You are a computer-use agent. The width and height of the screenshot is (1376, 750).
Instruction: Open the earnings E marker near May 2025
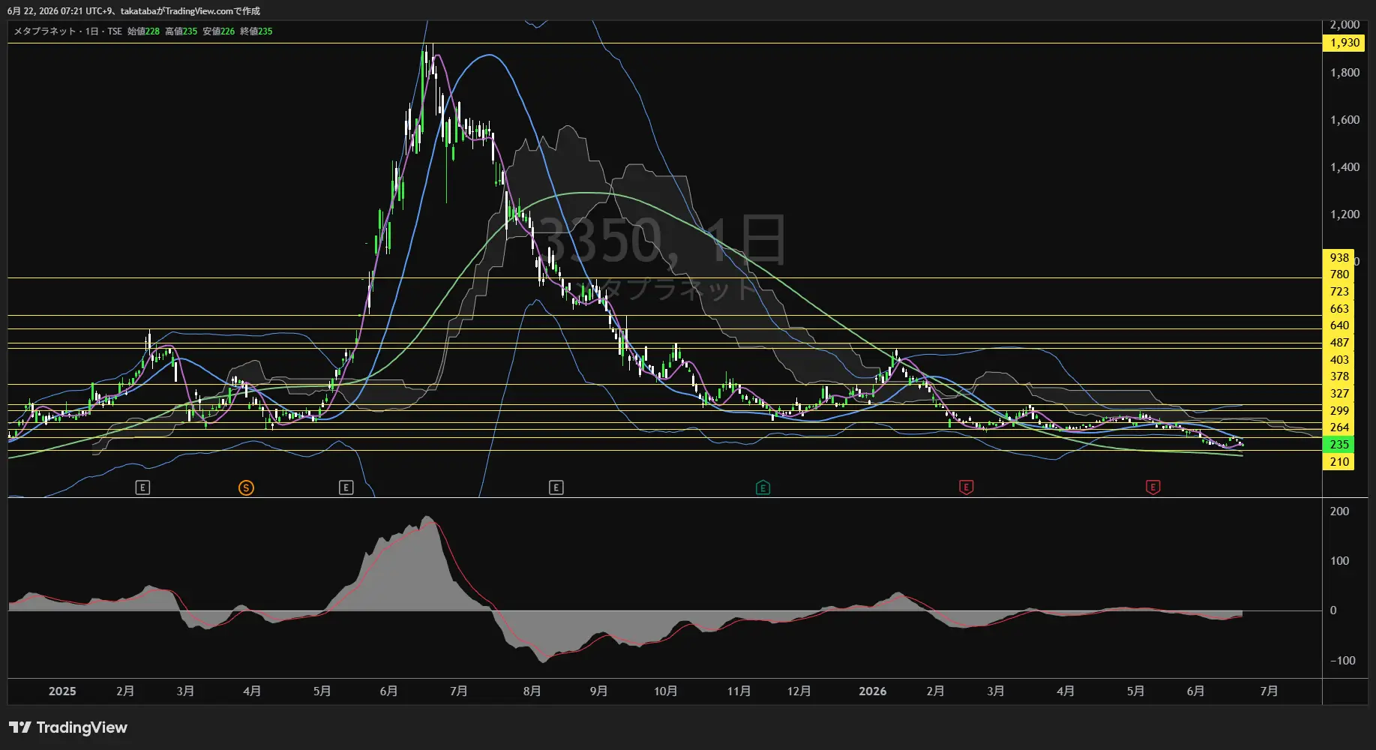point(346,487)
